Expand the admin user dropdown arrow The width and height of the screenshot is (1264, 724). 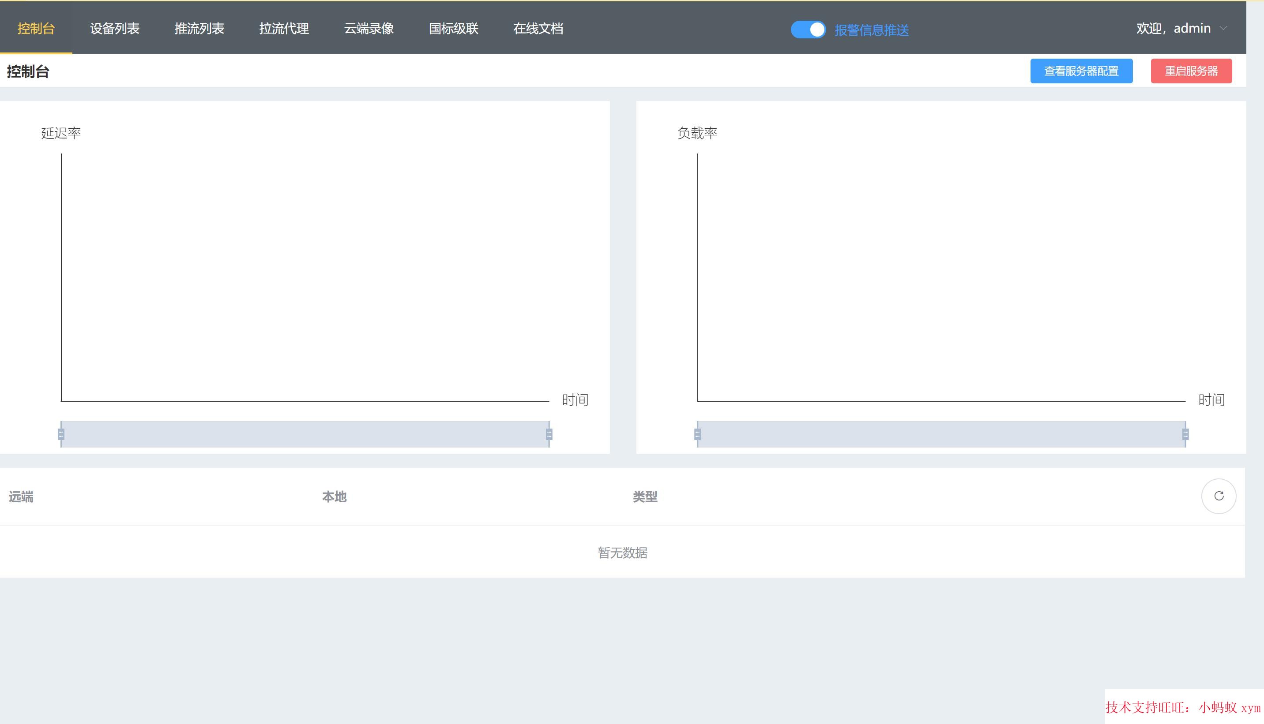[1223, 28]
